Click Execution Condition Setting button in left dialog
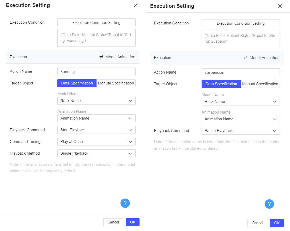 point(96,22)
